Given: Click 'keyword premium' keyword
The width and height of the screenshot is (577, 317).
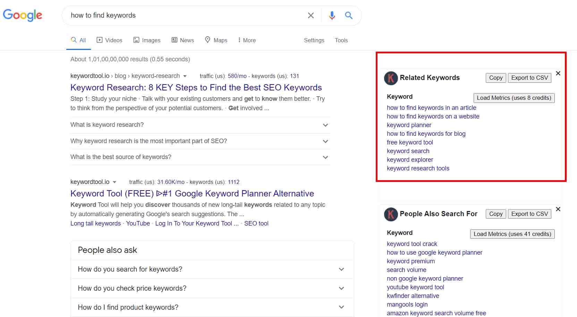Looking at the screenshot, I should pyautogui.click(x=411, y=261).
